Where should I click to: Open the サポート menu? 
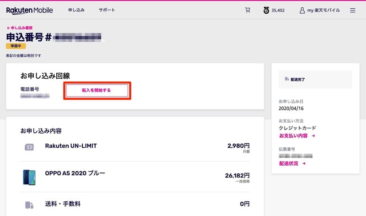click(x=107, y=10)
